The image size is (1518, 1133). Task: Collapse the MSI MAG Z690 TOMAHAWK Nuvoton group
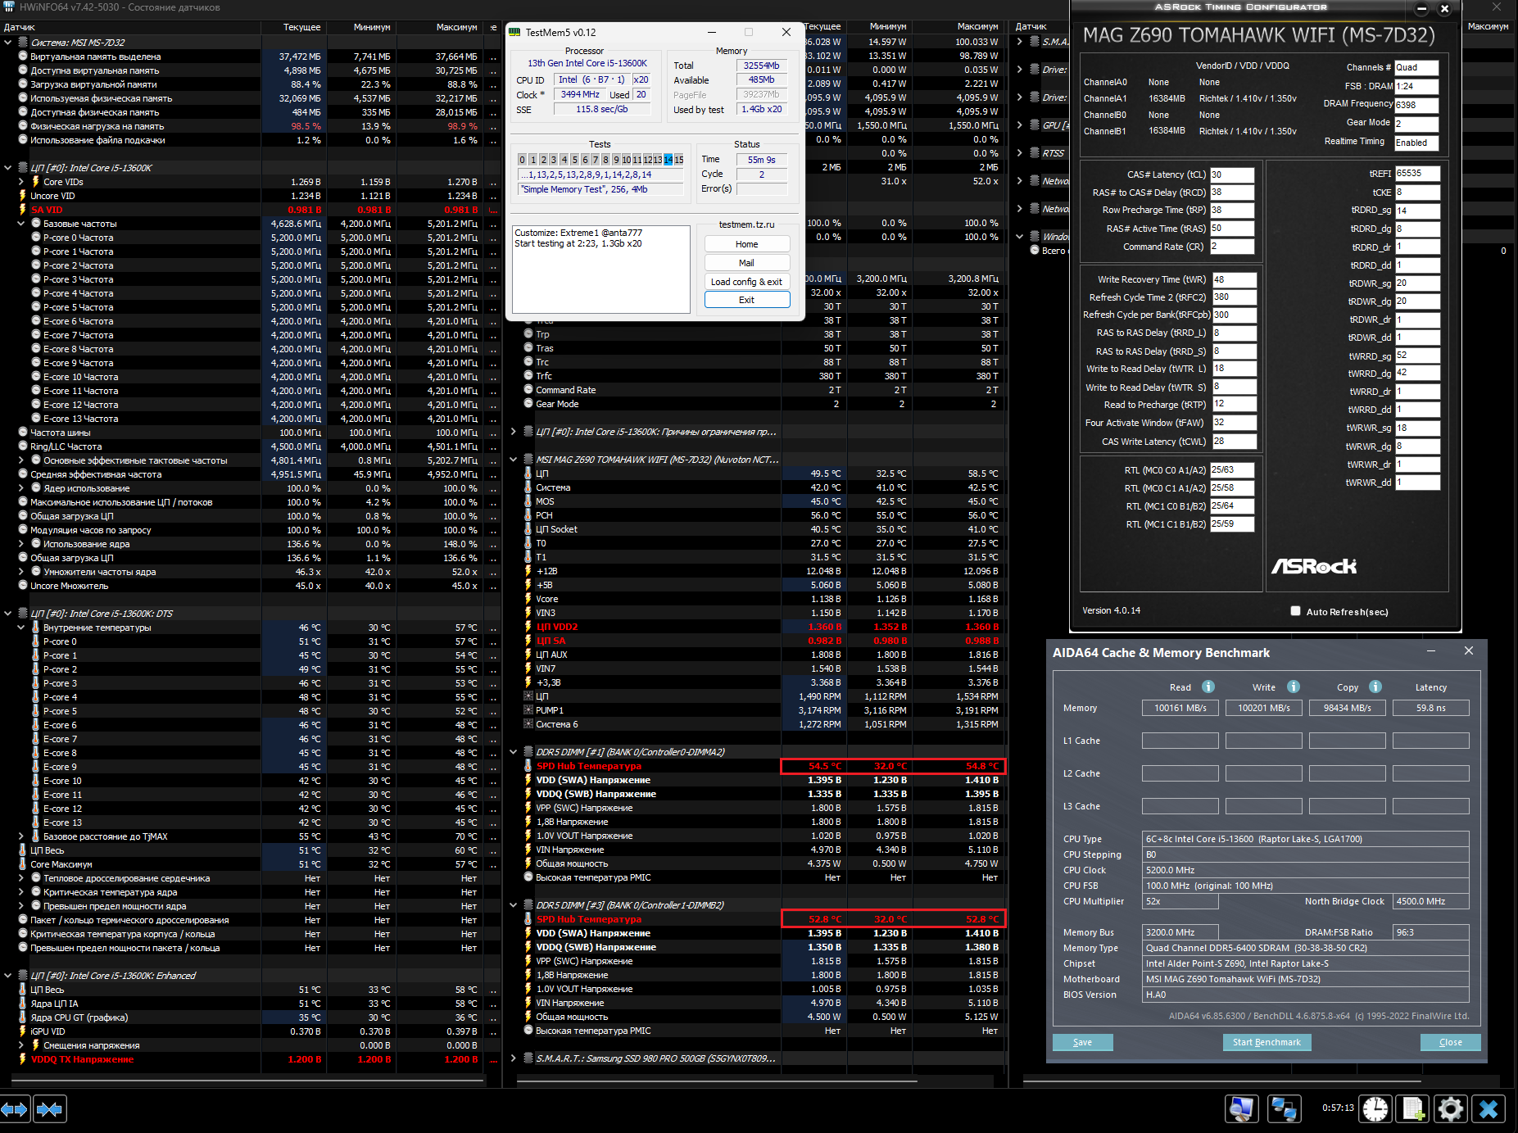click(x=513, y=460)
